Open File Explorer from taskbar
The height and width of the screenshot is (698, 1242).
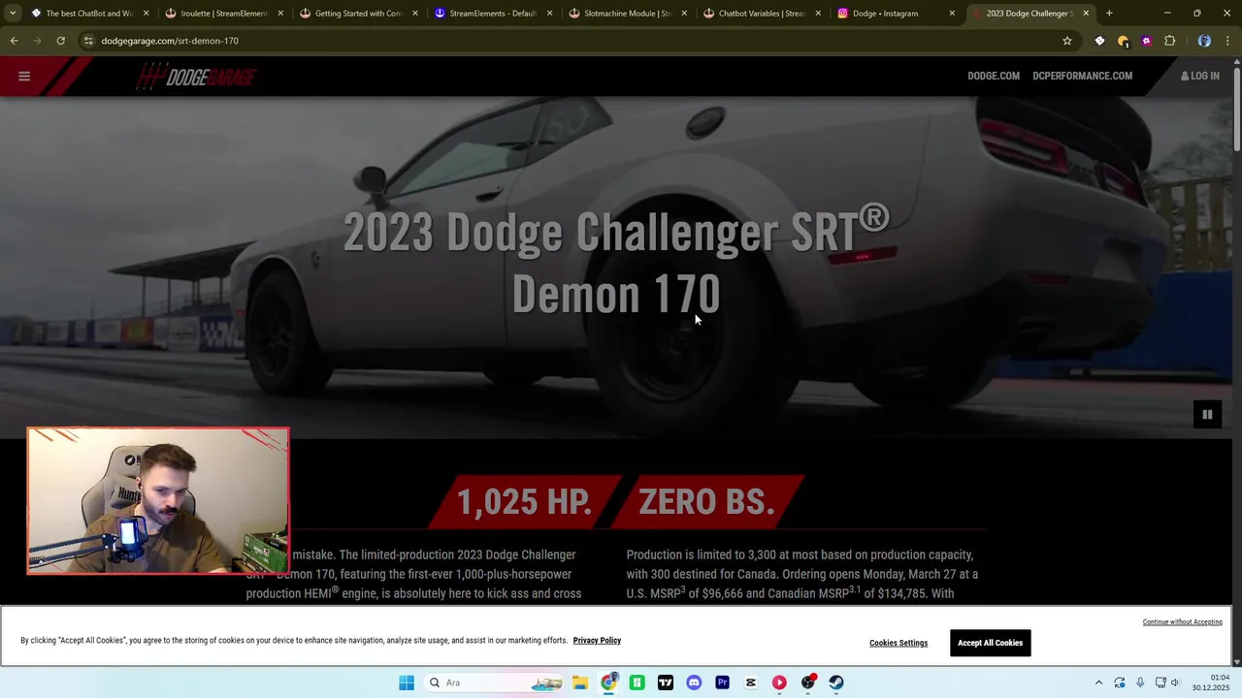[580, 682]
